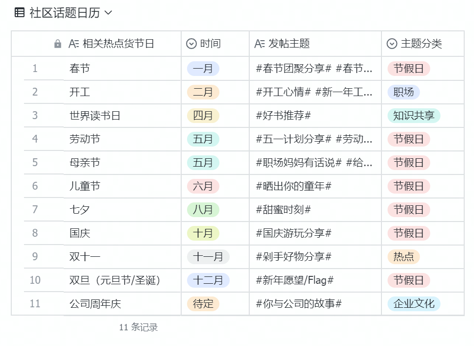
Task: Click the table view icon beside 社区话题日历
Action: point(20,13)
